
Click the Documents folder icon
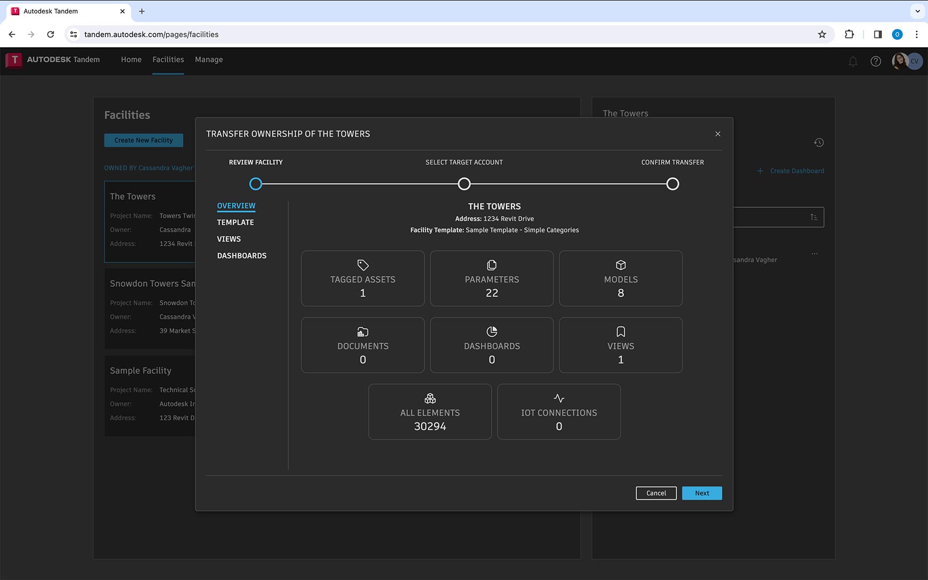coord(363,332)
